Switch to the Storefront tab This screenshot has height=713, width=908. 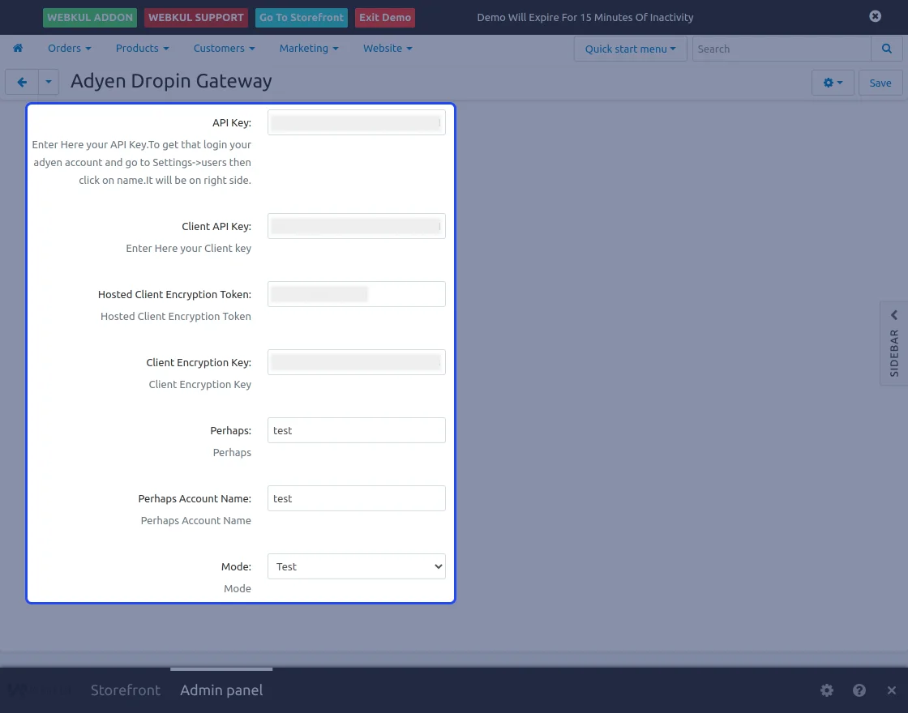tap(125, 690)
